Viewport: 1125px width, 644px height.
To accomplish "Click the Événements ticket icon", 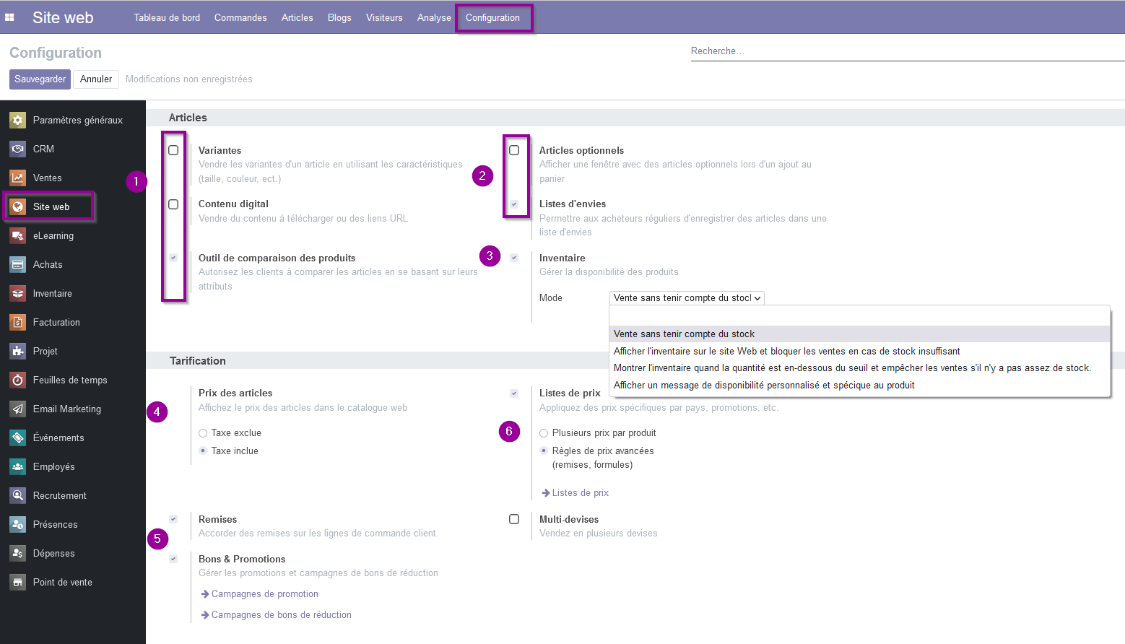I will tap(18, 438).
